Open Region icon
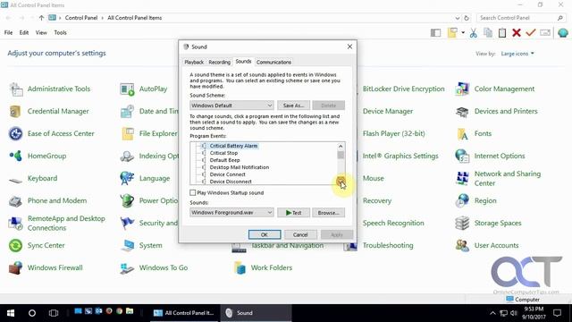The height and width of the screenshot is (322, 572). pos(462,200)
